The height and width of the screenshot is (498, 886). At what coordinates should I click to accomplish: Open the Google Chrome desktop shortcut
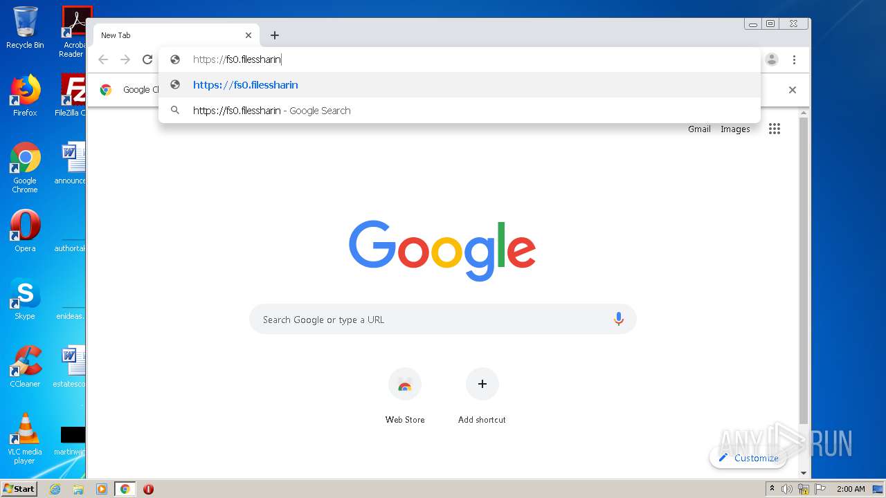click(x=25, y=167)
